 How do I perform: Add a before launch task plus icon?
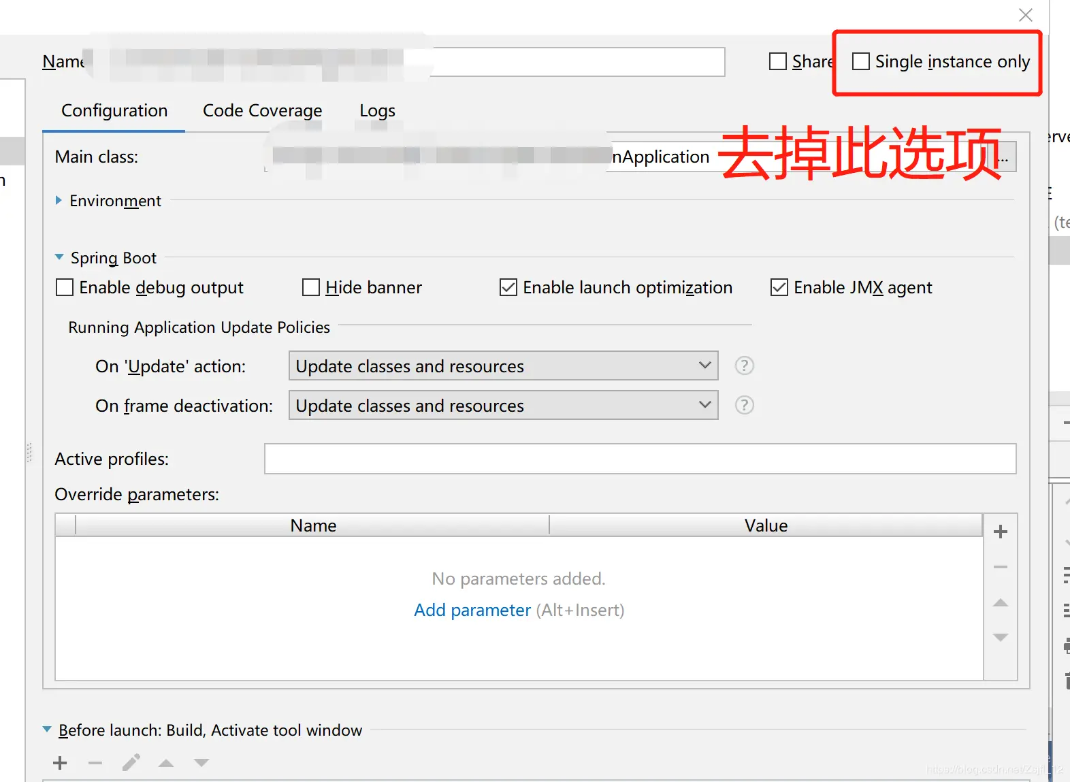click(x=60, y=763)
